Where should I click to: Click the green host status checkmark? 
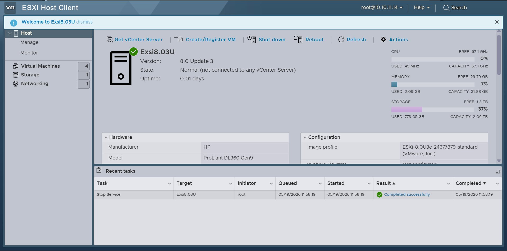pos(134,52)
